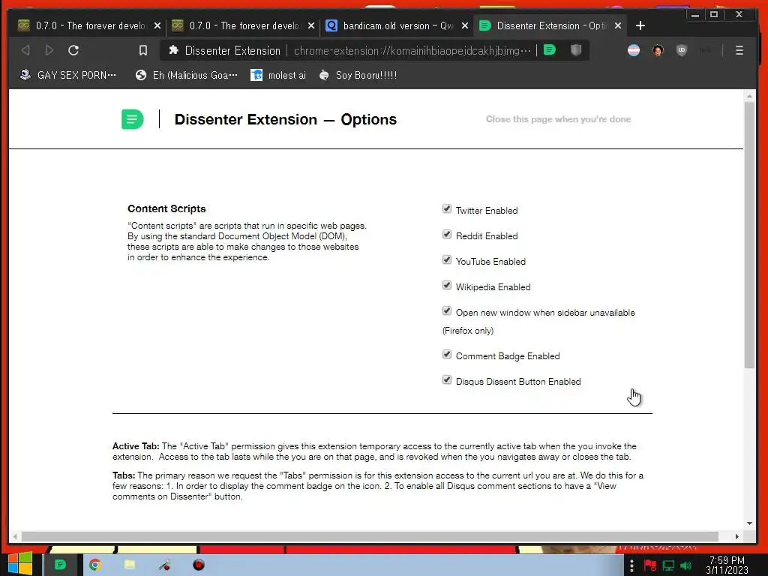The image size is (768, 576).
Task: Click the volume speaker tray icon
Action: tap(685, 565)
